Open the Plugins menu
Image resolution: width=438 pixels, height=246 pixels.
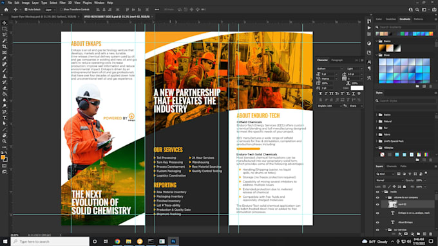87,3
